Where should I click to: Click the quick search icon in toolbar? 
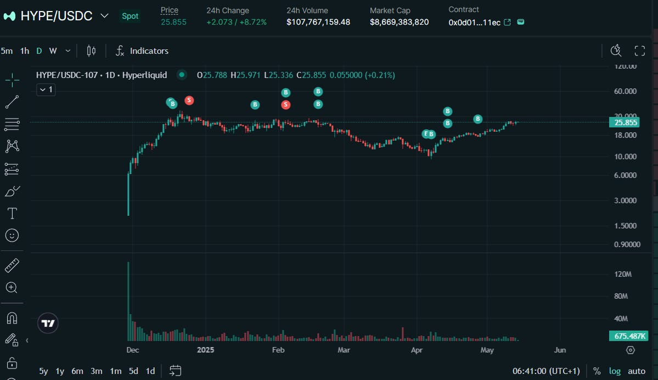click(x=616, y=51)
